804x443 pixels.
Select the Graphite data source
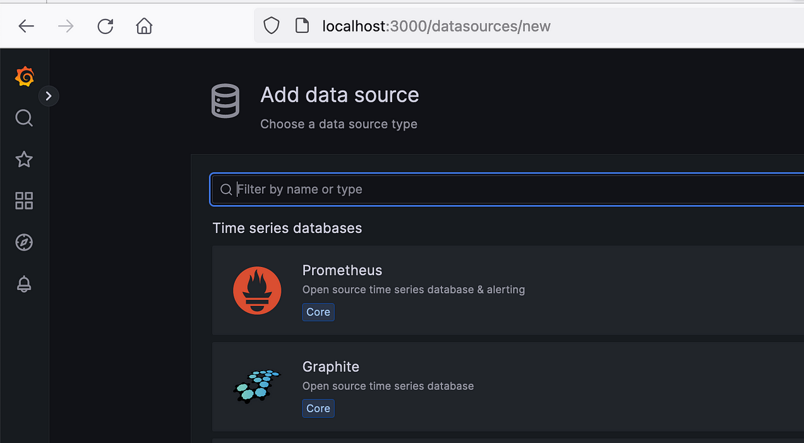(x=508, y=387)
